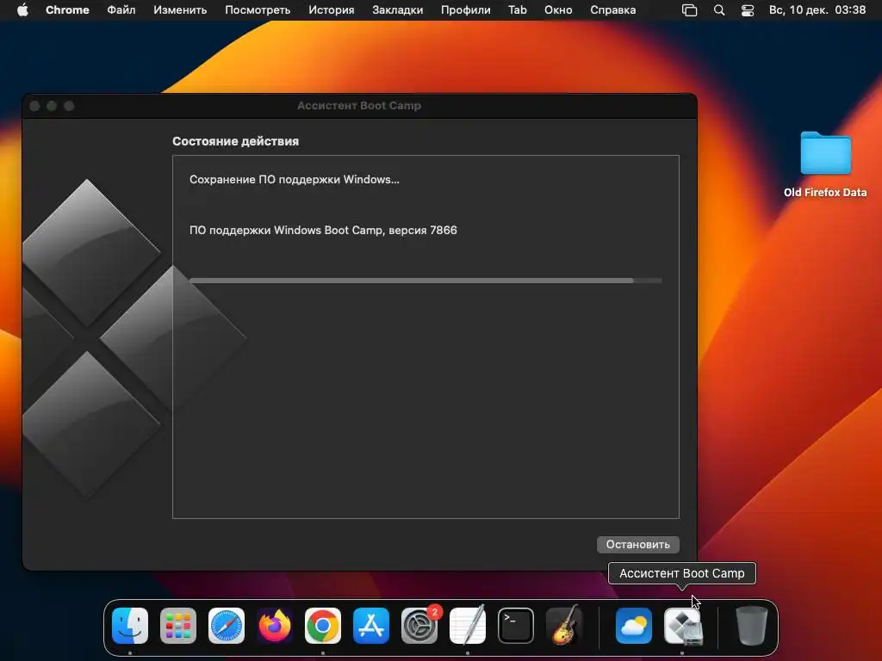This screenshot has height=661, width=882.
Task: Open the Chrome application menu
Action: click(x=67, y=10)
